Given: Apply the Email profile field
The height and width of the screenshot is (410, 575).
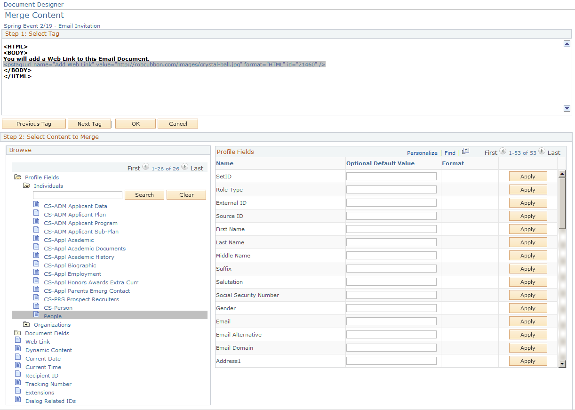Looking at the screenshot, I should point(527,321).
